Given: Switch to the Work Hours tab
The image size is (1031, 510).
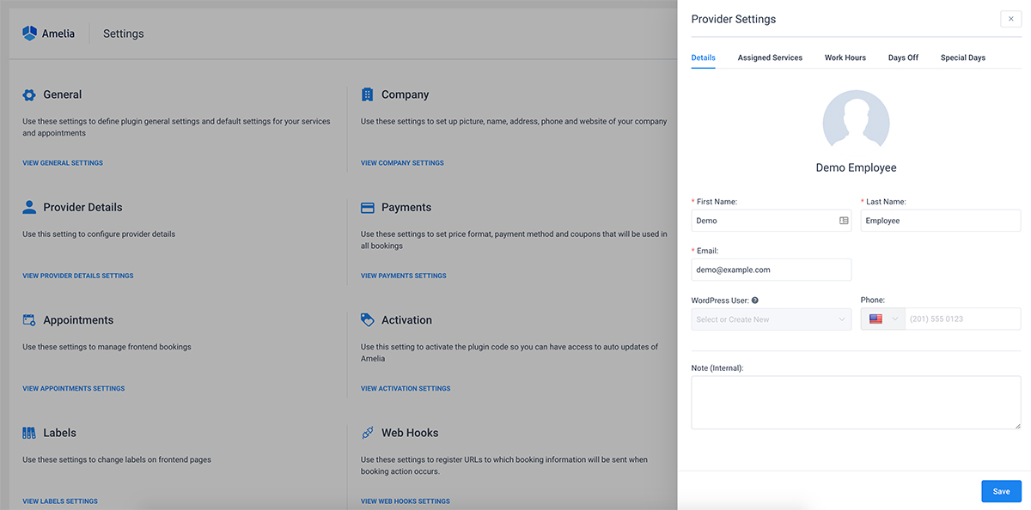Looking at the screenshot, I should (845, 58).
